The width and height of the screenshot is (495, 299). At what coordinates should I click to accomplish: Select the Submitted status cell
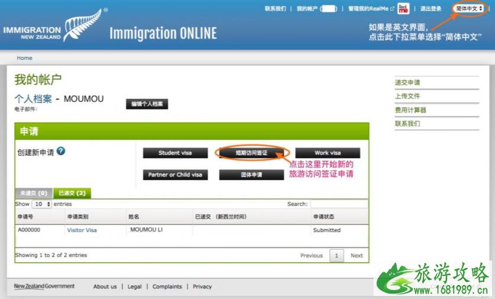[327, 230]
